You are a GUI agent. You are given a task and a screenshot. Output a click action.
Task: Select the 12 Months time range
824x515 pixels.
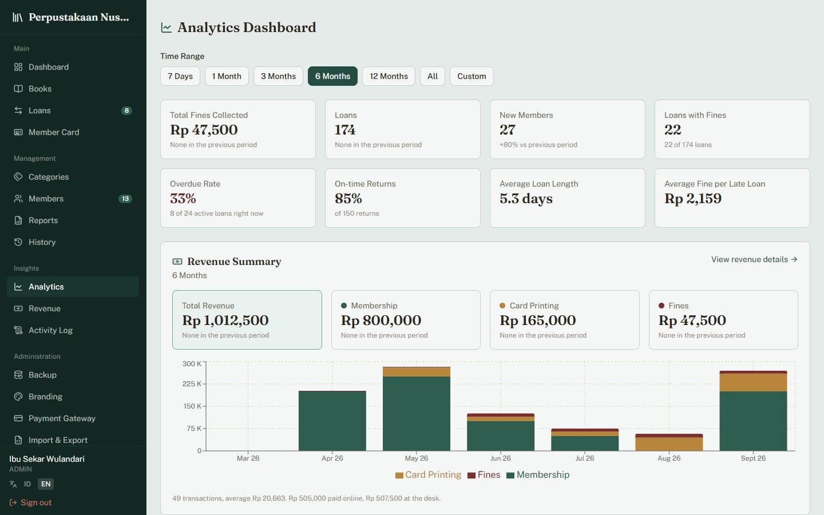(389, 76)
